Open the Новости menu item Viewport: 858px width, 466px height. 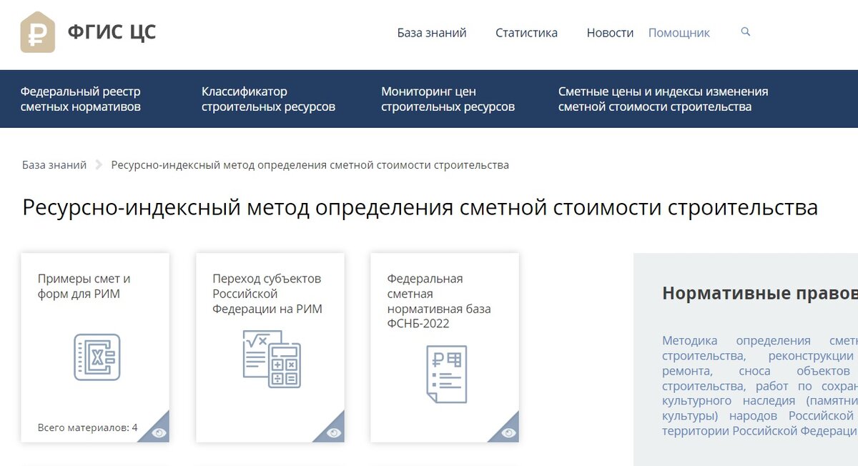[x=610, y=32]
